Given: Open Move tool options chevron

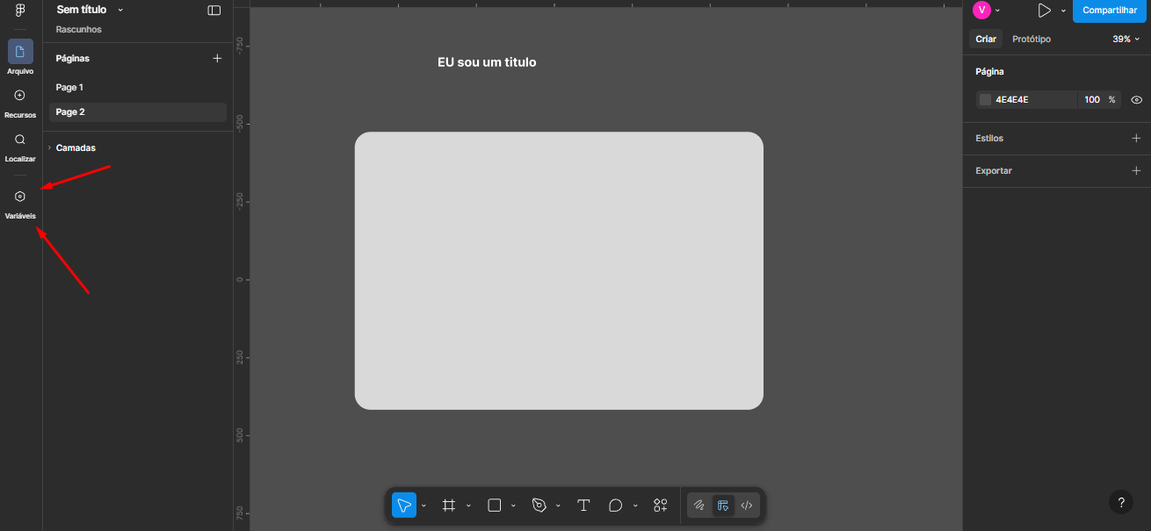Looking at the screenshot, I should [423, 506].
